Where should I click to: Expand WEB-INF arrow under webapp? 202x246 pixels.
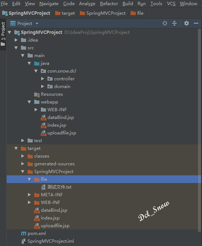point(36,110)
